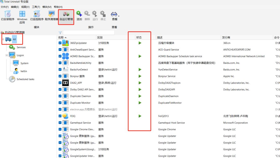Open the 编辑(E) menu

[15, 7]
